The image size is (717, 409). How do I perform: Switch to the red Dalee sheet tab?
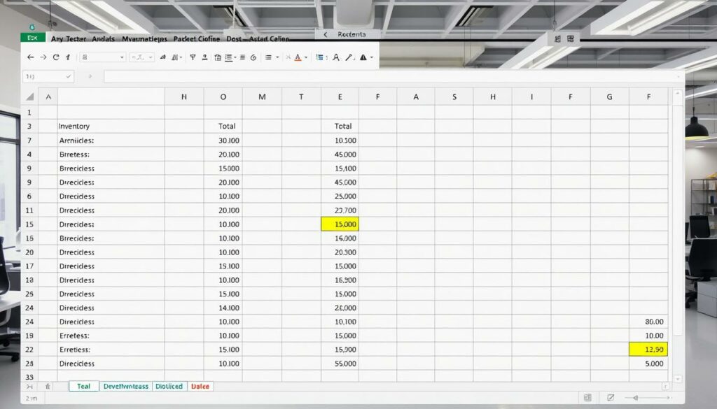point(200,386)
